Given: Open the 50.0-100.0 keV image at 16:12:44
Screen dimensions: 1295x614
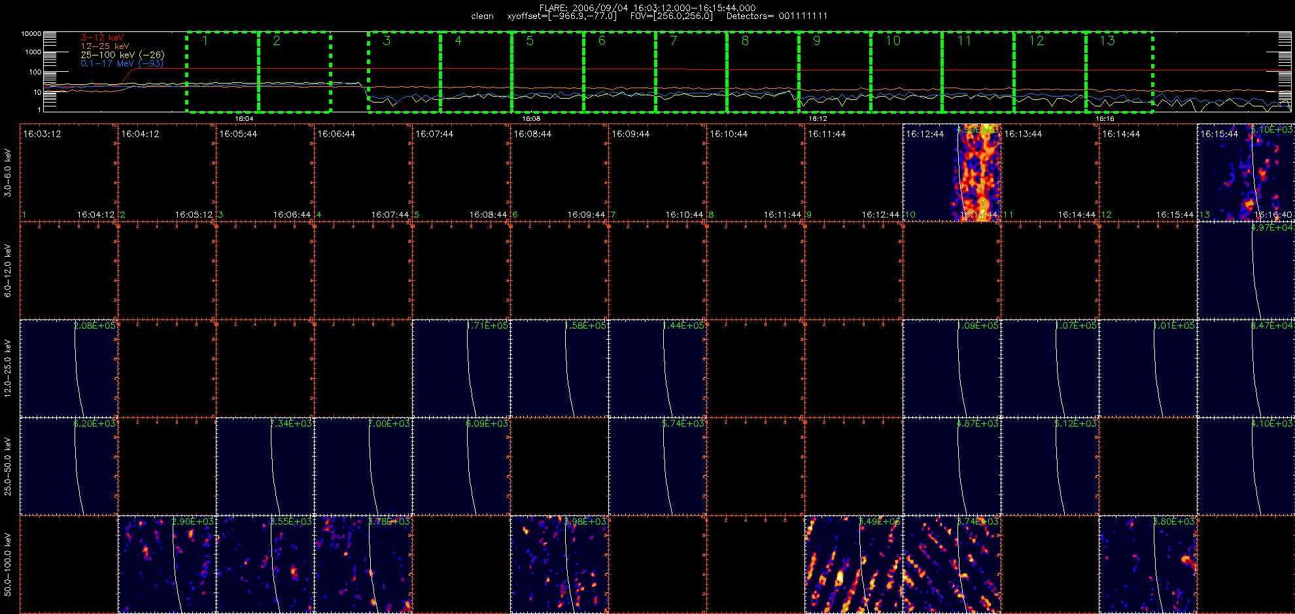Looking at the screenshot, I should point(952,564).
